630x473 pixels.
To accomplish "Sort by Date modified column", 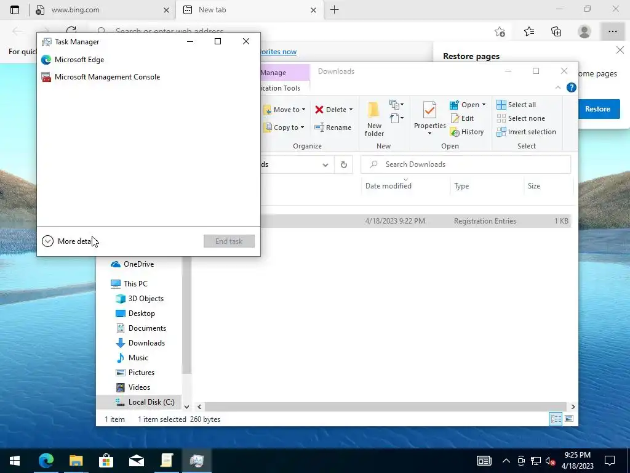I will (388, 186).
